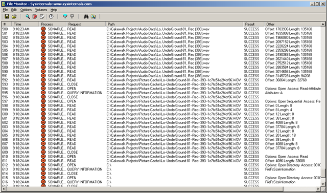Click SUCCESS result in row 600

(x=251, y=114)
